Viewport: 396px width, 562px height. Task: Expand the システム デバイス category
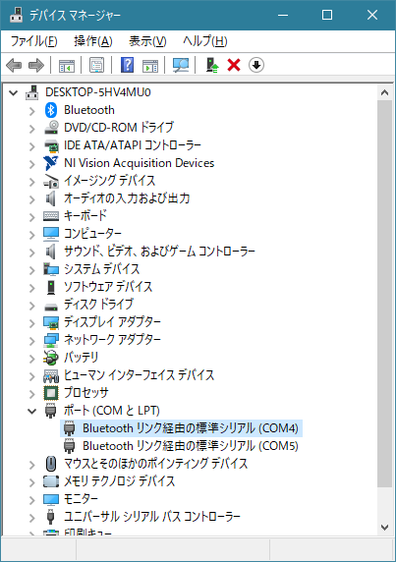pyautogui.click(x=31, y=269)
